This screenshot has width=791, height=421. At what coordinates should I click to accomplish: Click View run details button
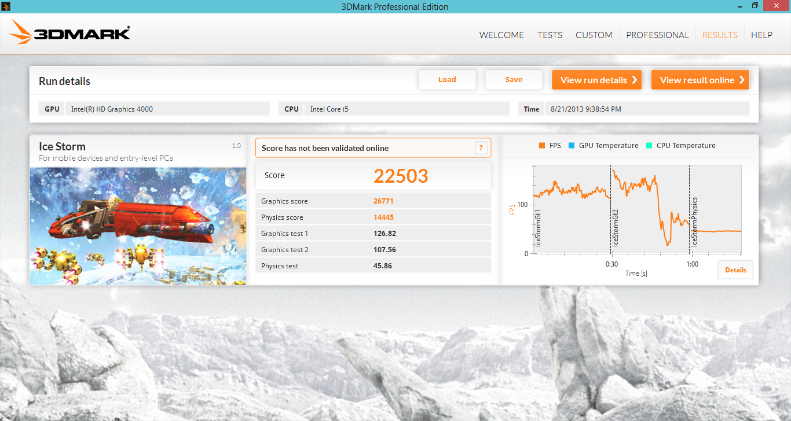point(596,80)
